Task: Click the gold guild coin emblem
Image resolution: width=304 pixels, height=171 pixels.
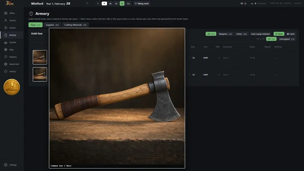Action: tap(12, 87)
